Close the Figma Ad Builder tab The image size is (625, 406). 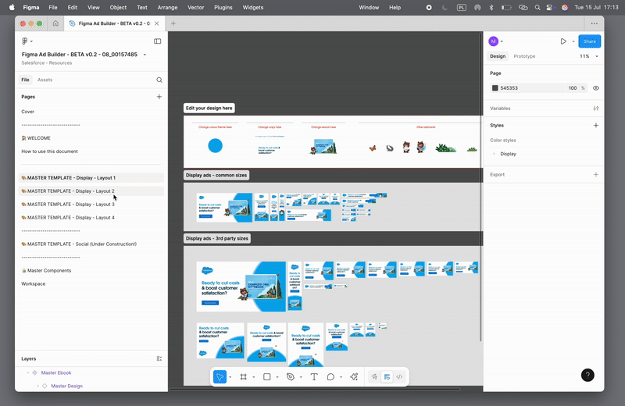(x=157, y=23)
